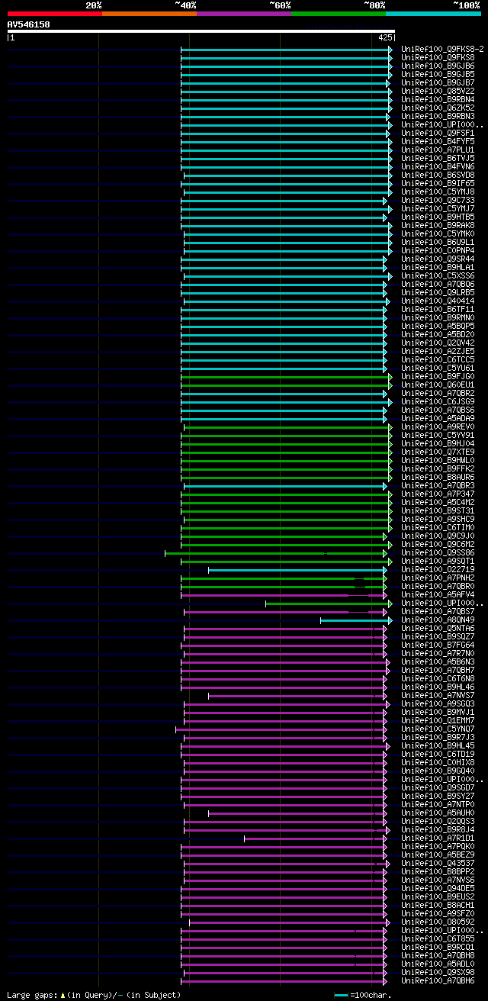Select hit label UniRef100_Q5NTA6
The width and height of the screenshot is (488, 1001).
tap(438, 628)
